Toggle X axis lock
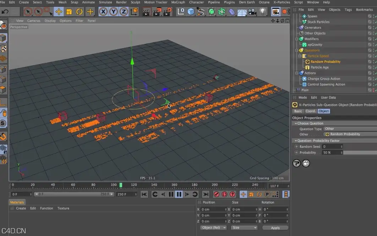Screen dimensions: 377x236 coord(103,12)
